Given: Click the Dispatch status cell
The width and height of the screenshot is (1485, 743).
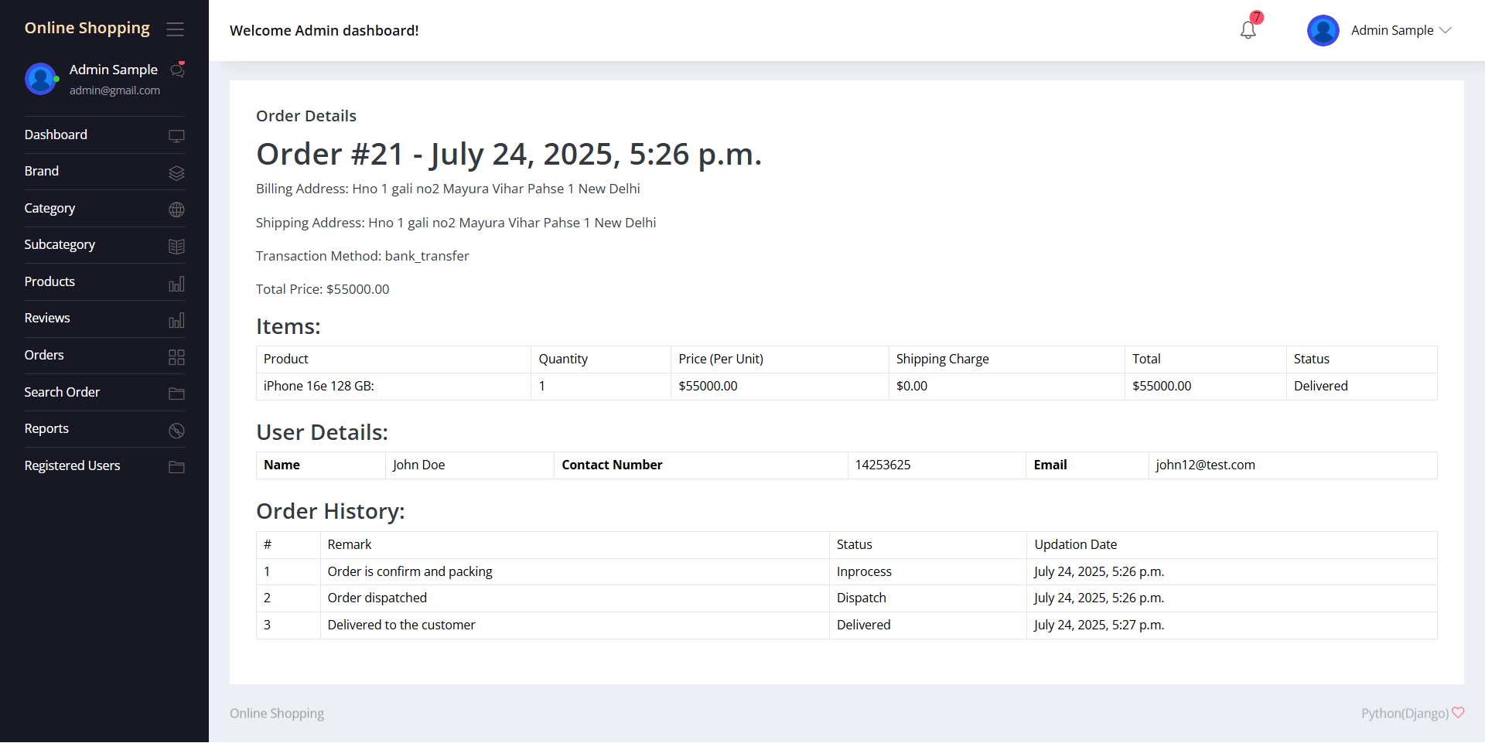Looking at the screenshot, I should coord(927,598).
